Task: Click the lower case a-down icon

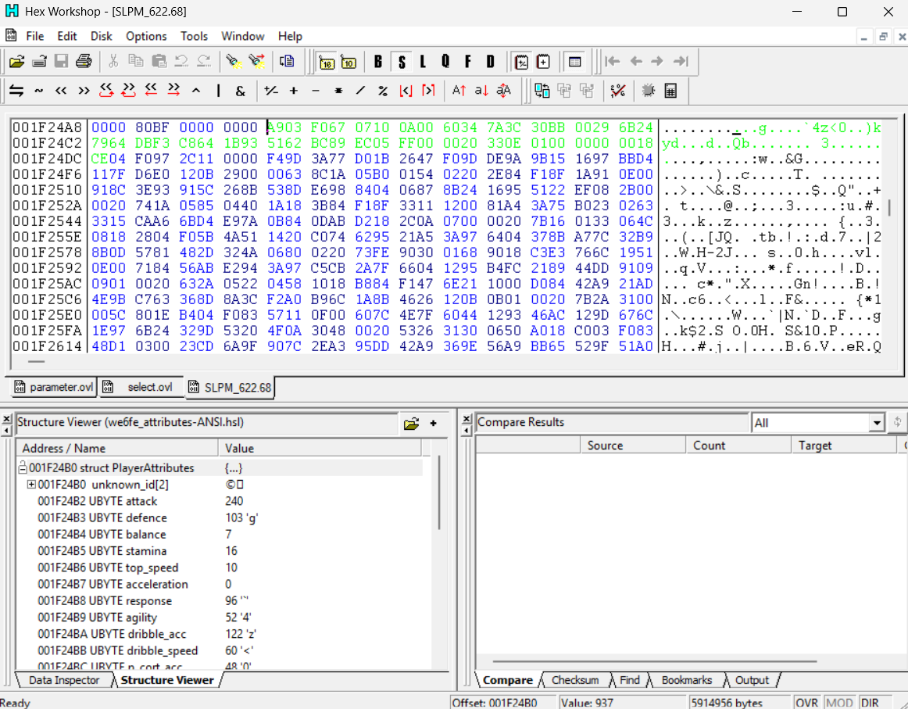Action: click(x=481, y=91)
